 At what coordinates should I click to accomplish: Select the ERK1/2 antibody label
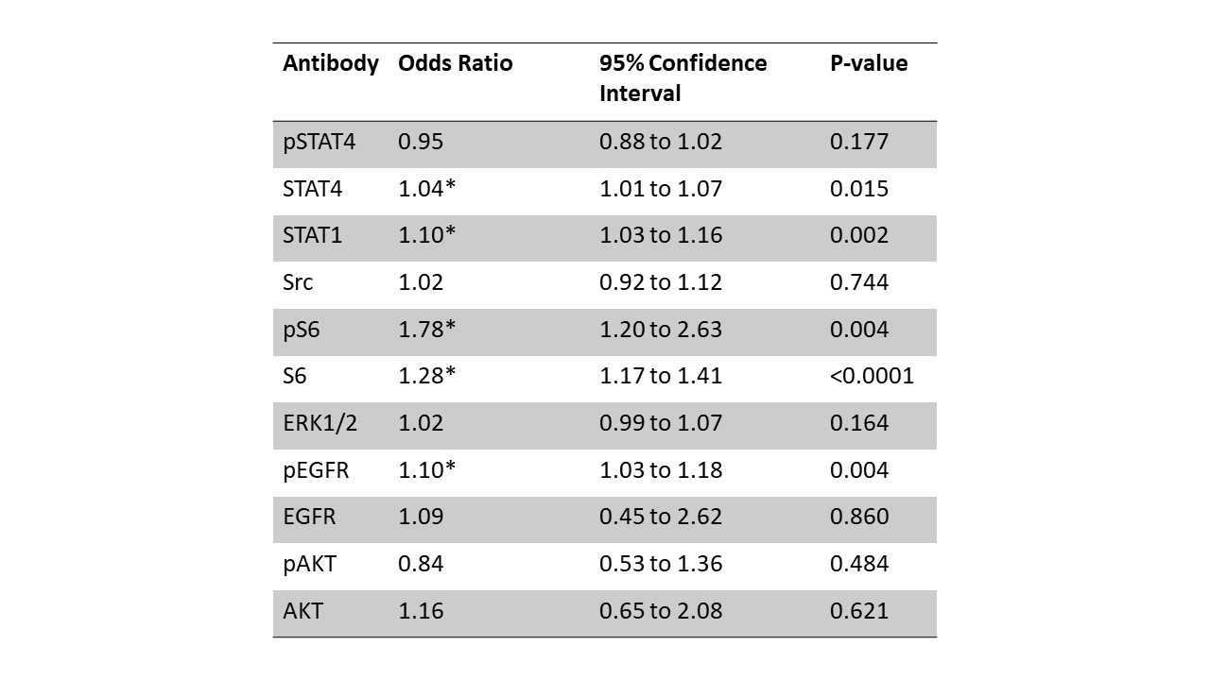(x=320, y=423)
